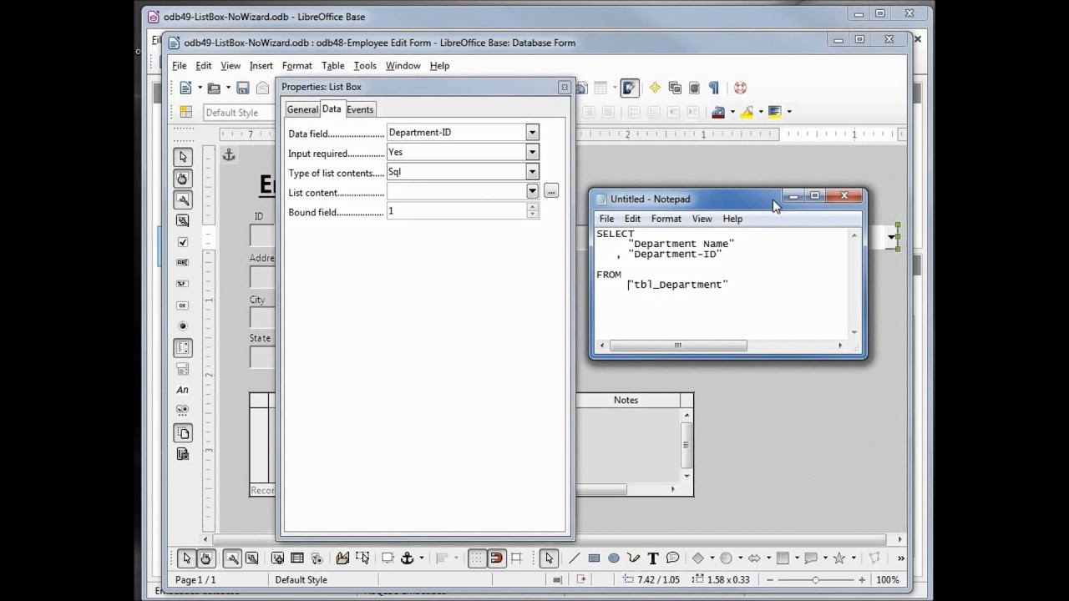Click the anchor icon on the form page
The image size is (1069, 601).
(x=229, y=155)
